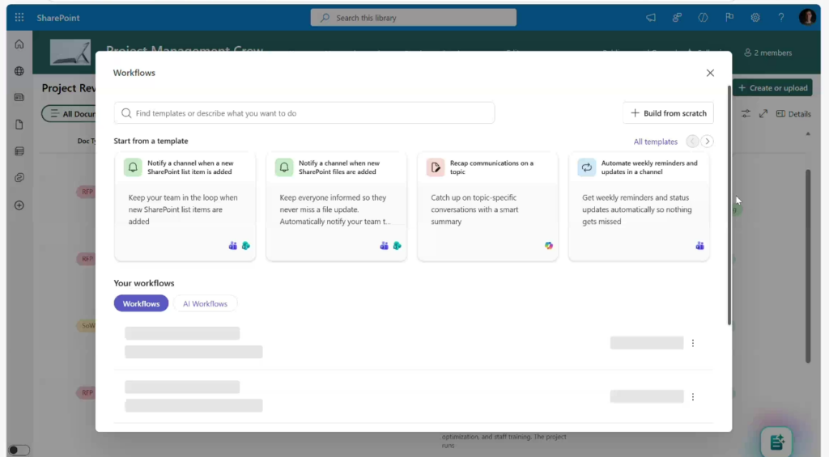Image resolution: width=829 pixels, height=457 pixels.
Task: Click the megaphone announcements icon
Action: click(x=651, y=17)
